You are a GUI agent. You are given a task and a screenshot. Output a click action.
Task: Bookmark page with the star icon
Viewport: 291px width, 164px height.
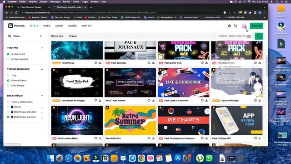235,13
